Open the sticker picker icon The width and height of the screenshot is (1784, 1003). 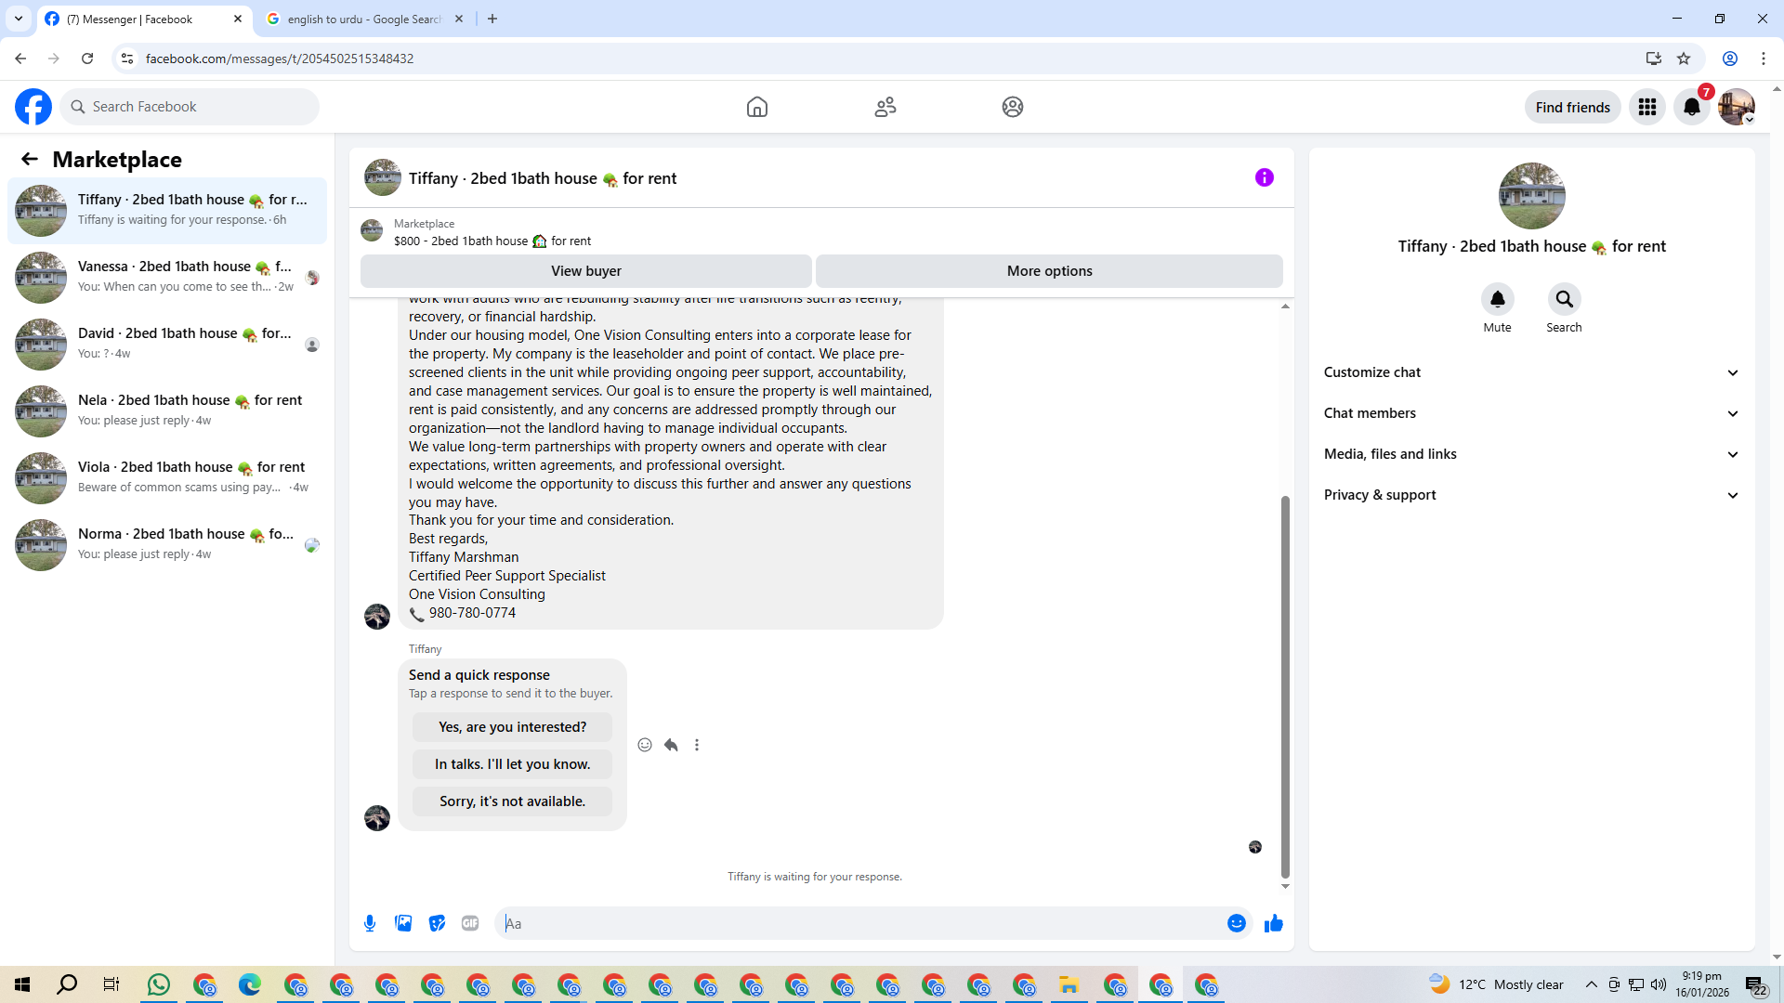[x=437, y=923]
